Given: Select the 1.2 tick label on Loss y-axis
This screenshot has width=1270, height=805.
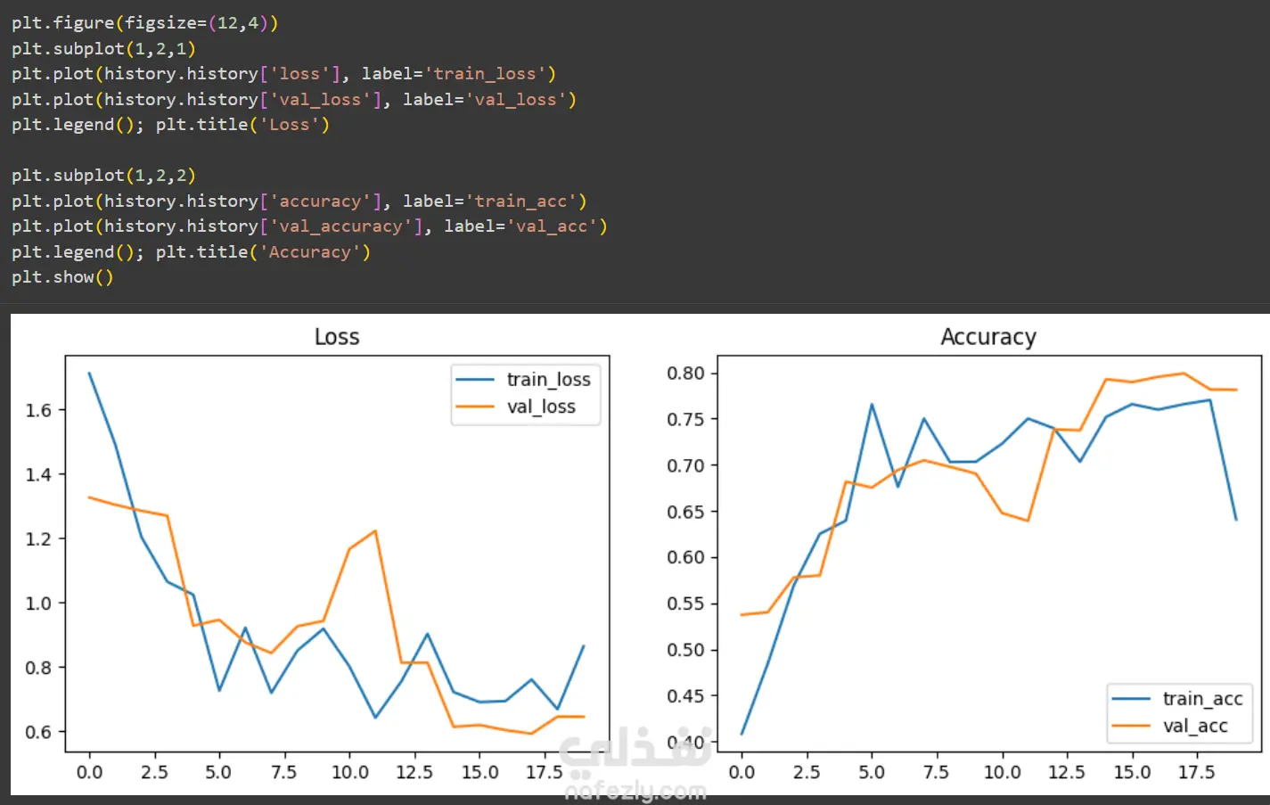Looking at the screenshot, I should (38, 538).
